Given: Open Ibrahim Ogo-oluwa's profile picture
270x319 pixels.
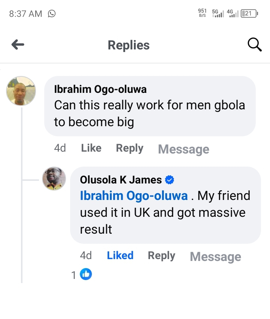Looking at the screenshot, I should (21, 91).
